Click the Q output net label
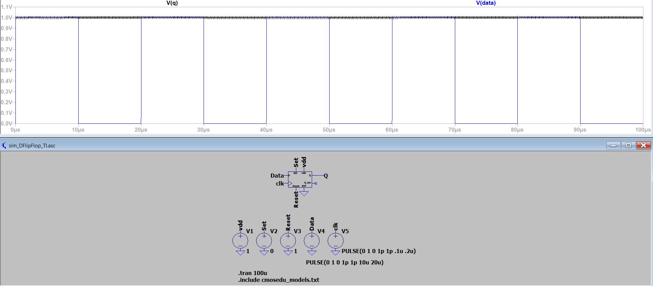This screenshot has height=286, width=653. pos(326,176)
